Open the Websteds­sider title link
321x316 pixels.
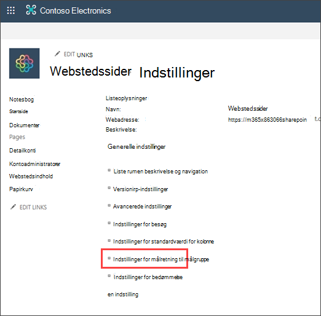pos(90,71)
